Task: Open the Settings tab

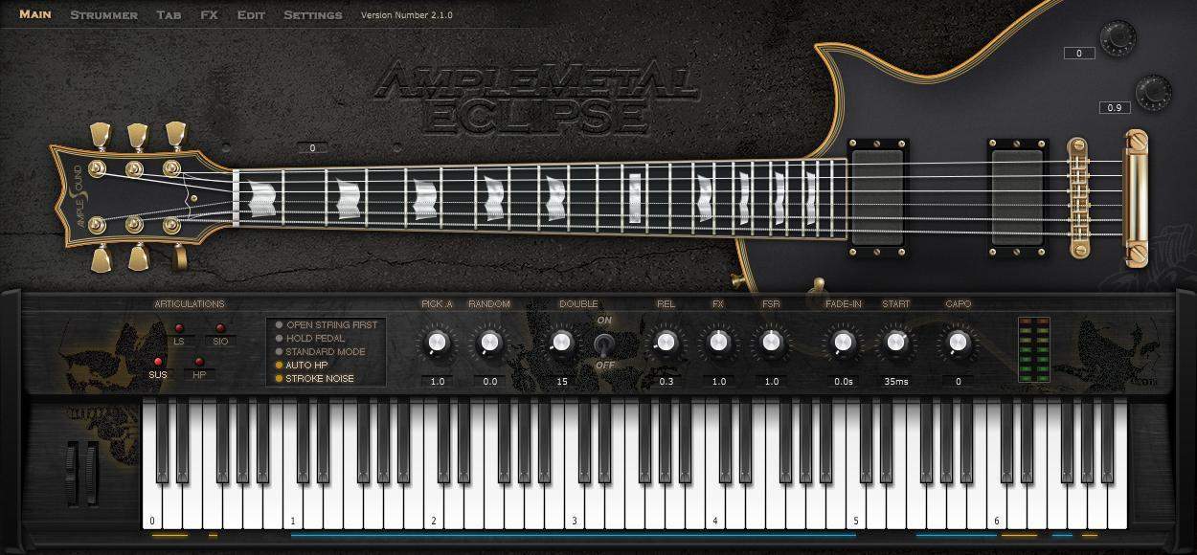Action: pyautogui.click(x=312, y=15)
